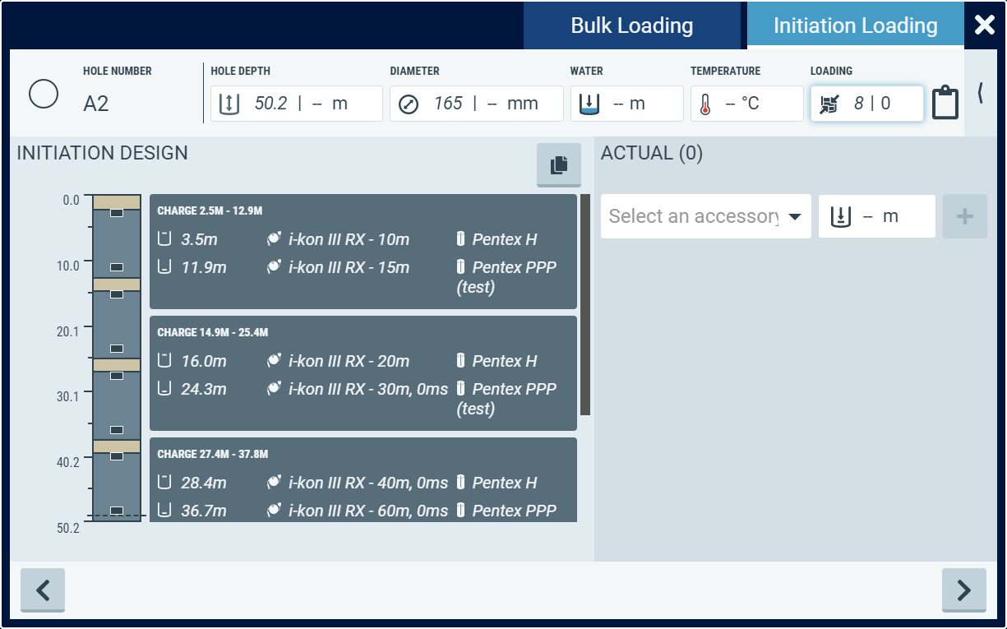Click the thermometer icon
This screenshot has width=1007, height=629.
coord(705,104)
